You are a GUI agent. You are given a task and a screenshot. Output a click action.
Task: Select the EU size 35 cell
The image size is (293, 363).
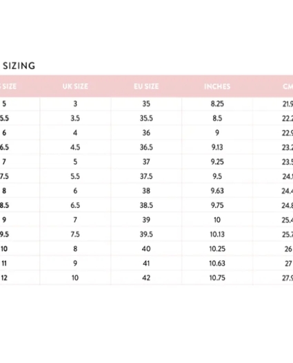tap(146, 104)
